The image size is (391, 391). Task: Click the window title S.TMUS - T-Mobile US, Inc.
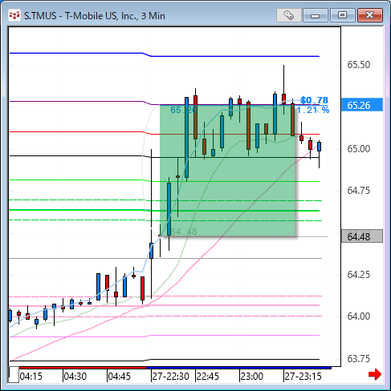(x=95, y=16)
